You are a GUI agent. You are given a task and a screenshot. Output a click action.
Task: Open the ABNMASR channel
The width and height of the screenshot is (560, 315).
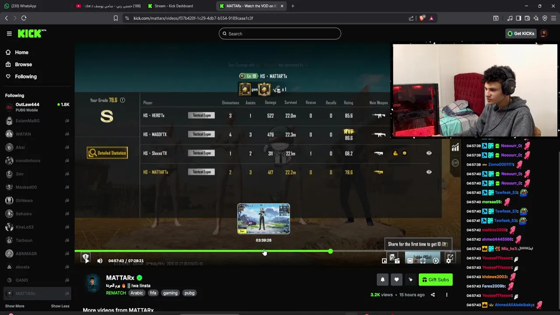tap(37, 254)
